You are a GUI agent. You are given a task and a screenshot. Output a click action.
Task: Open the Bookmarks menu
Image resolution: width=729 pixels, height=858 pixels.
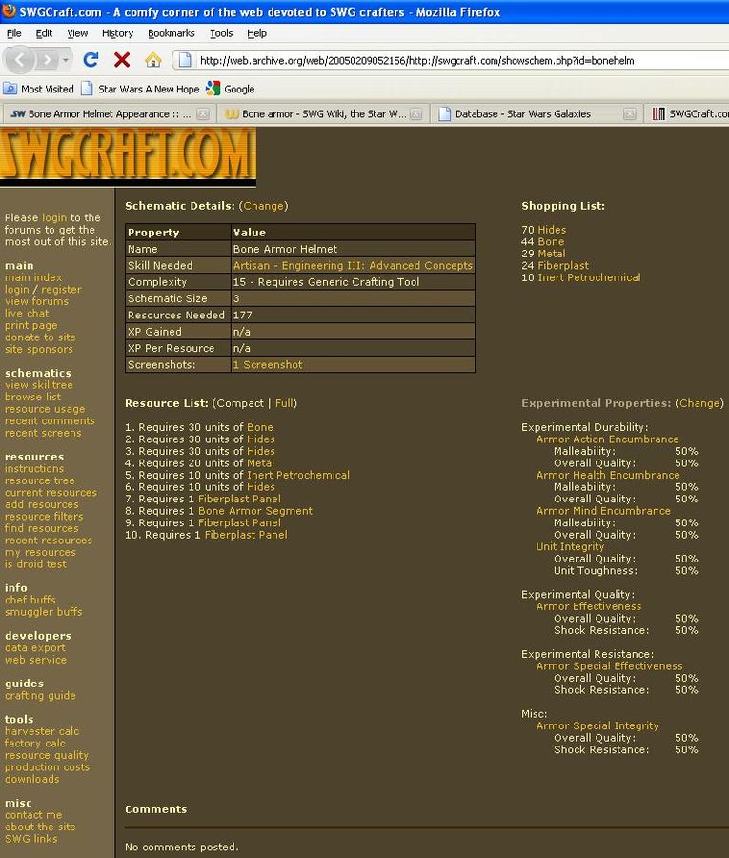pos(171,32)
